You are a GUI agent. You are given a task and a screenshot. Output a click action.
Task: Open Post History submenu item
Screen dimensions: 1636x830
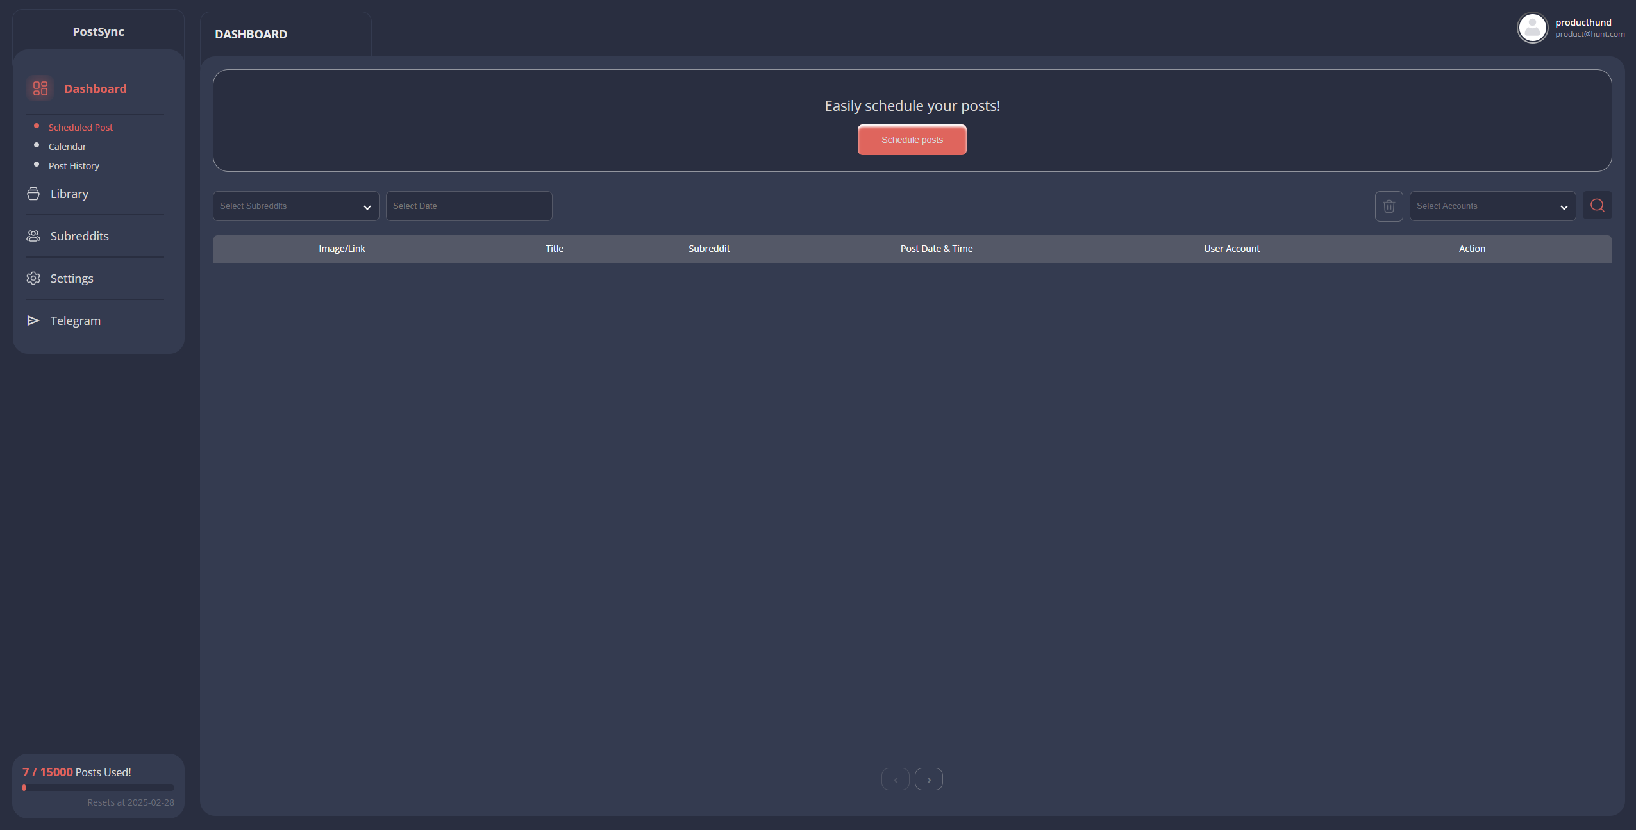pyautogui.click(x=74, y=166)
